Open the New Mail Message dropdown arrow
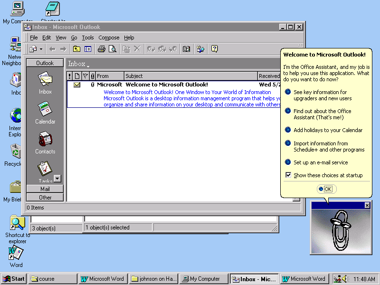 tap(41, 49)
